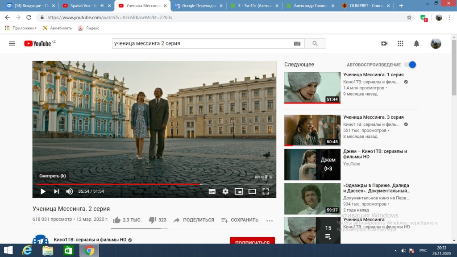Open on-screen keyboard in search box

[x=297, y=43]
